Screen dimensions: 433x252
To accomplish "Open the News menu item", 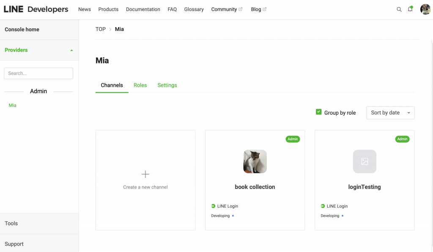I will 85,9.
